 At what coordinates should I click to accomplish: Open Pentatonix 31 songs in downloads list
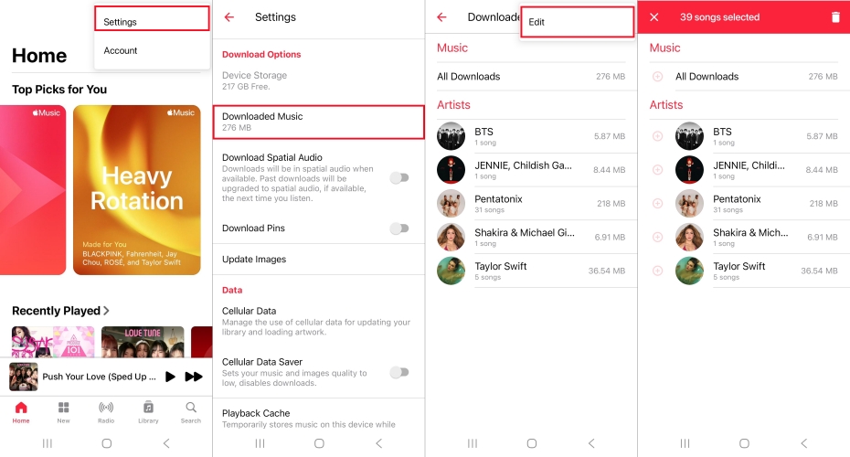point(531,203)
